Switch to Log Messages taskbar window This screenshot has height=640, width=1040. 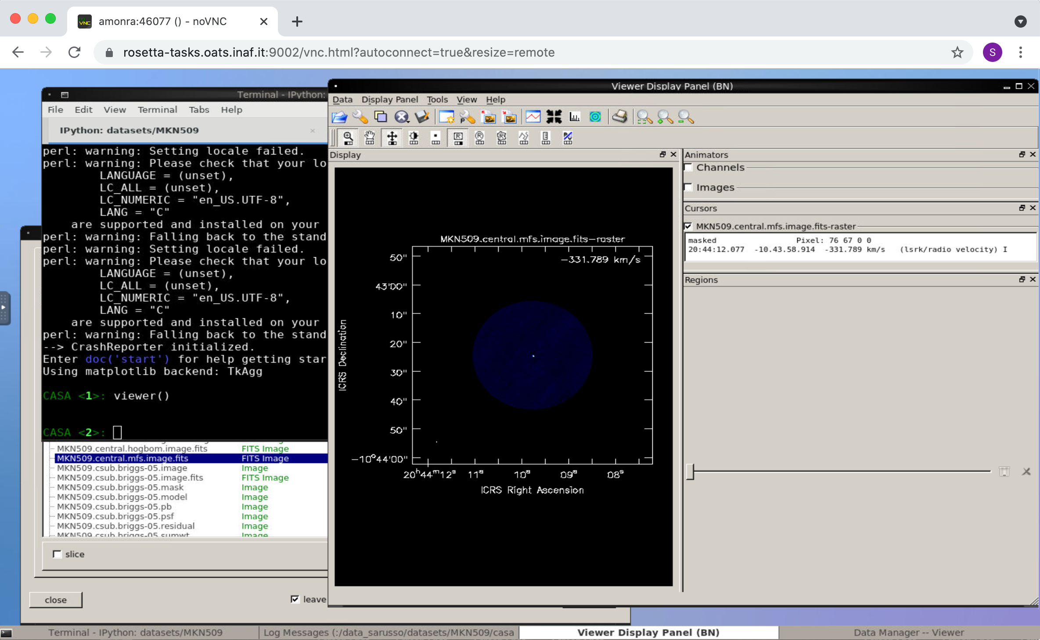389,633
